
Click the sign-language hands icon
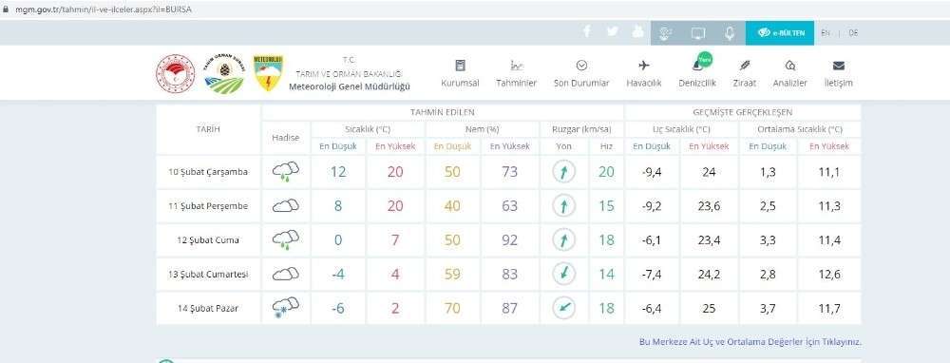(666, 33)
